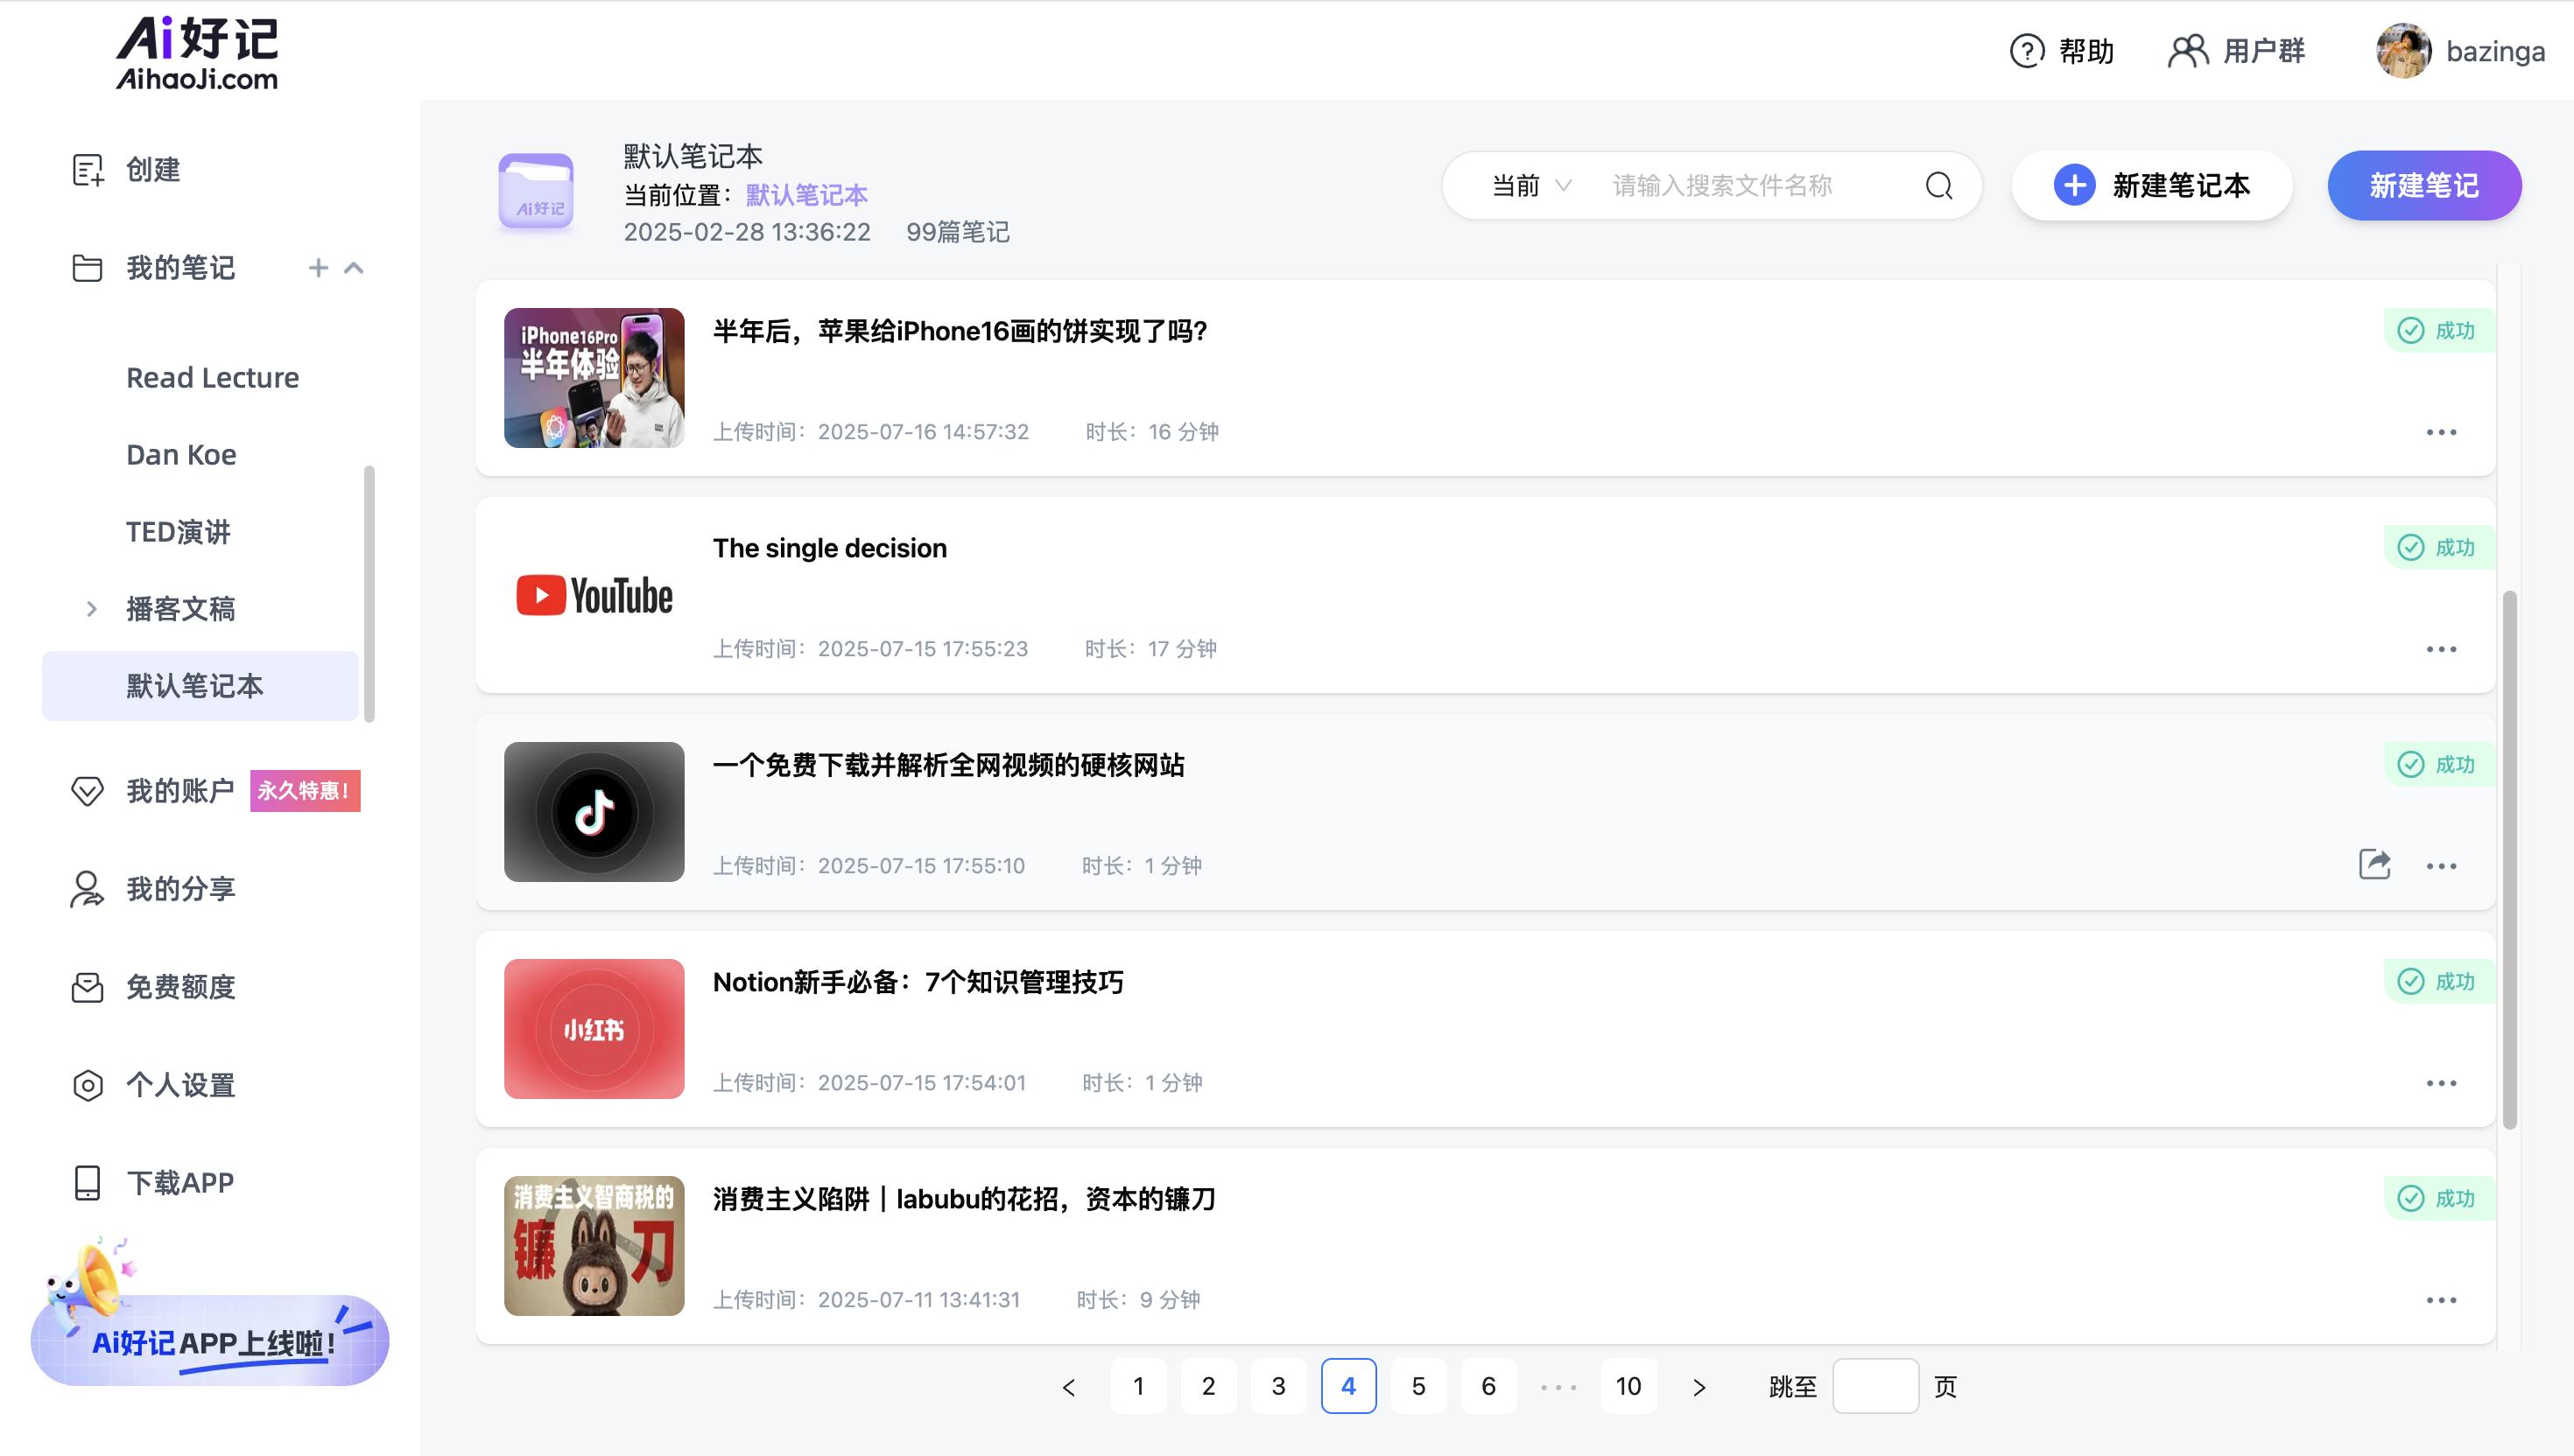Open the TikTok logo thumbnail
This screenshot has height=1456, width=2574.
(x=594, y=812)
